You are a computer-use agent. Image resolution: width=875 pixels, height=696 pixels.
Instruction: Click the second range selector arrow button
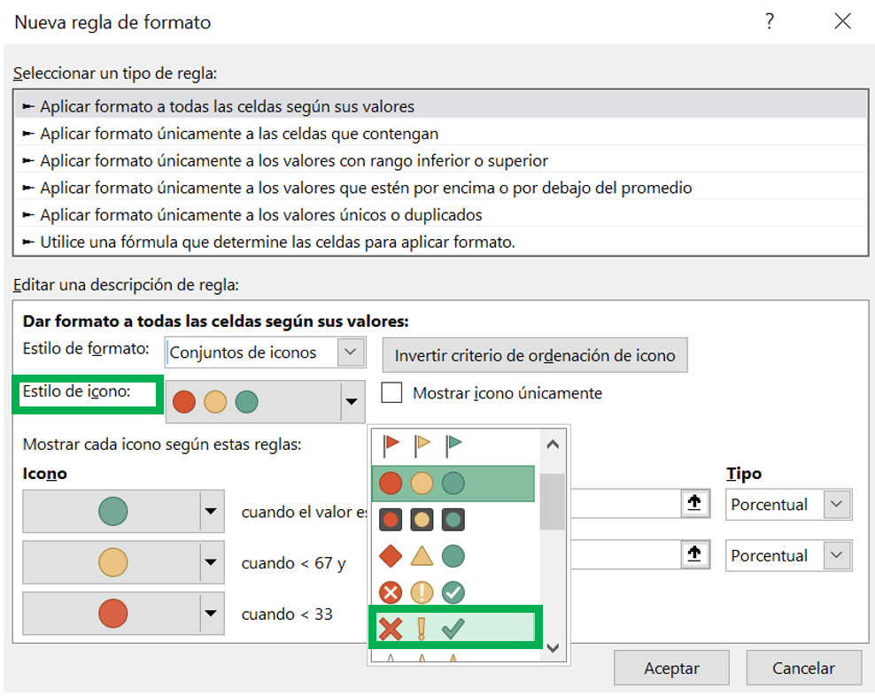pyautogui.click(x=694, y=554)
